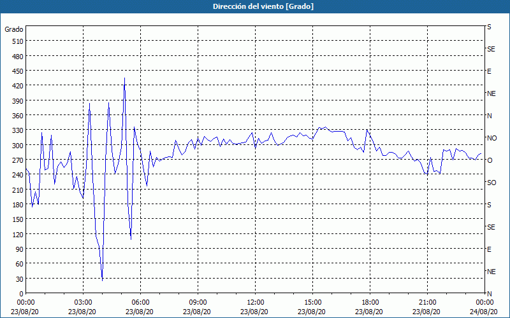510x318 pixels.
Task: Select the 15:00 time axis label
Action: pos(312,303)
